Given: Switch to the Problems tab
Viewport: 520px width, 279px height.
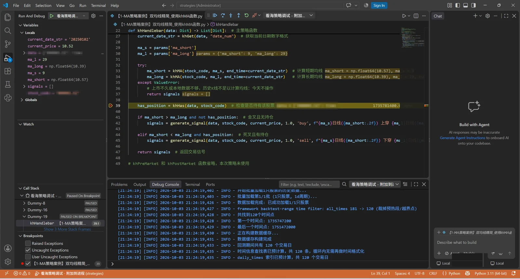Looking at the screenshot, I should (x=119, y=184).
